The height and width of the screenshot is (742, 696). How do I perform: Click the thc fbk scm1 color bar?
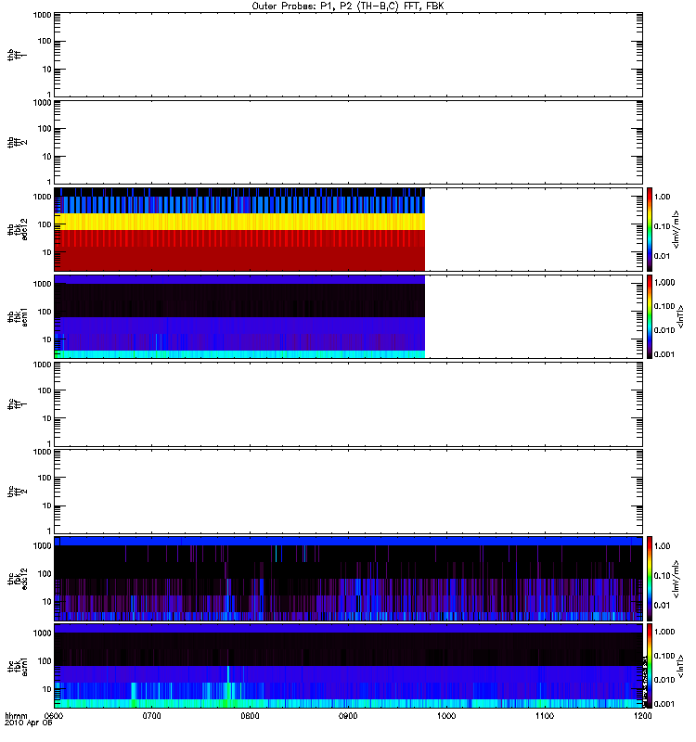click(x=650, y=666)
